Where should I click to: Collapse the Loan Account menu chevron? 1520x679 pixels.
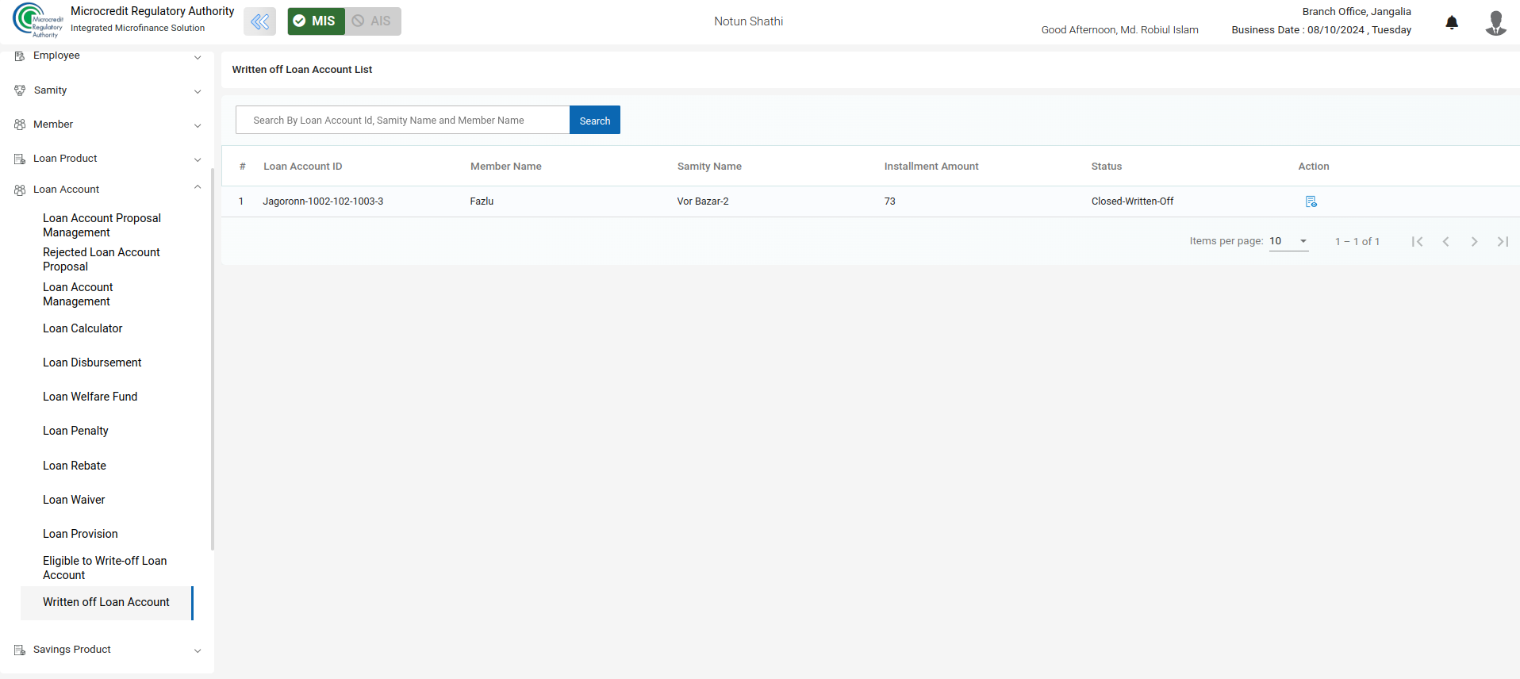198,188
